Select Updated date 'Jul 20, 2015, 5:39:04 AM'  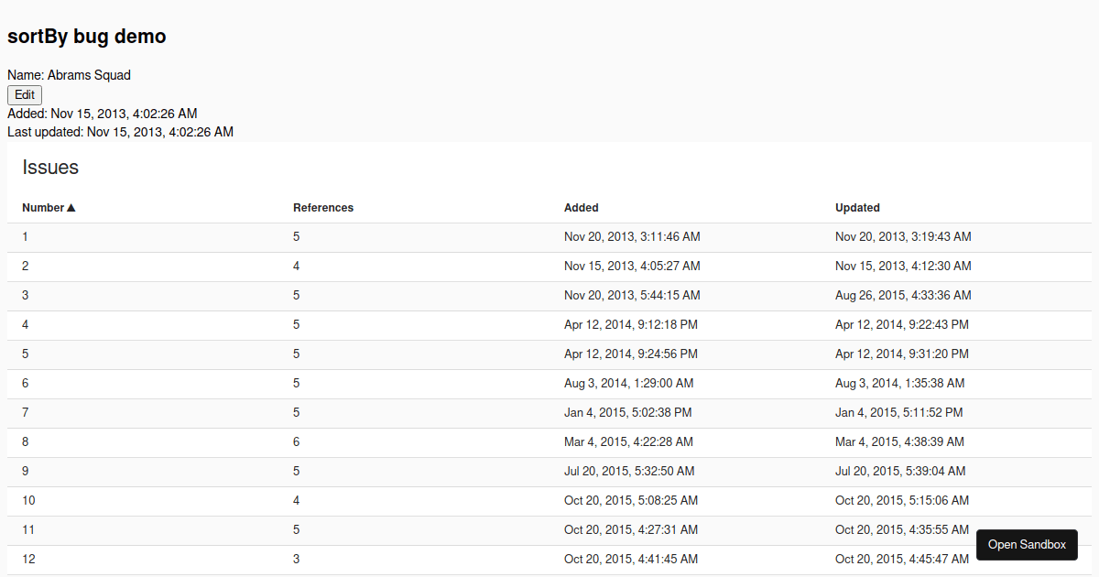coord(900,472)
